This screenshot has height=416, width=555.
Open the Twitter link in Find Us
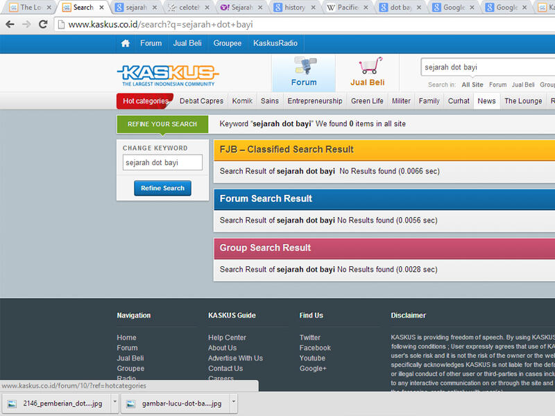[x=309, y=338]
